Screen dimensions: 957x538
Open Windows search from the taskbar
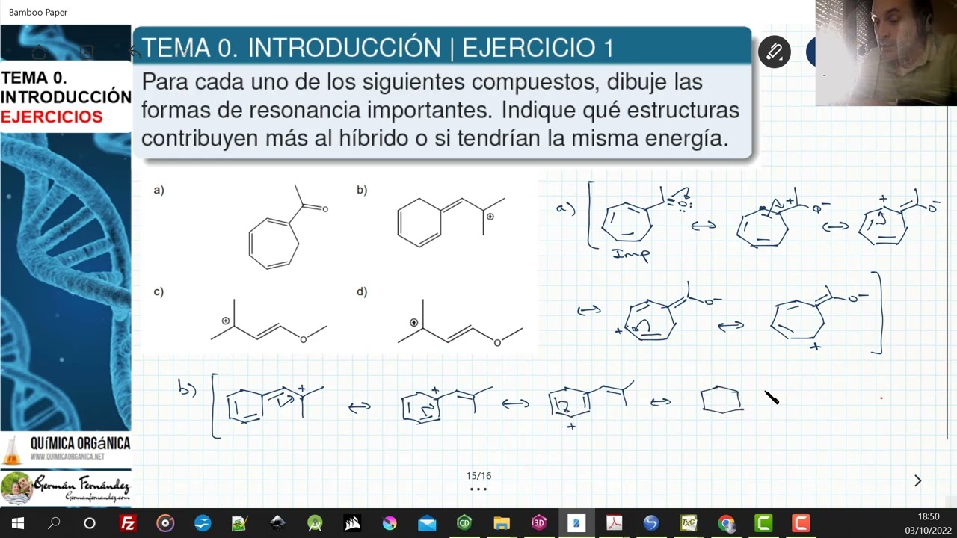pyautogui.click(x=54, y=523)
